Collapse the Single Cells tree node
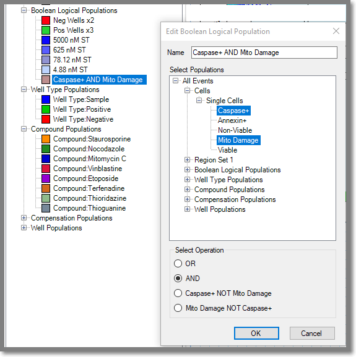The height and width of the screenshot is (357, 356). click(x=199, y=101)
